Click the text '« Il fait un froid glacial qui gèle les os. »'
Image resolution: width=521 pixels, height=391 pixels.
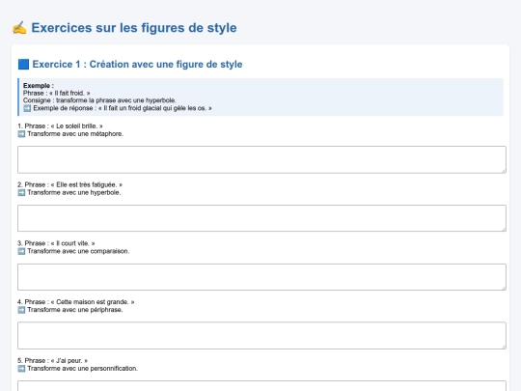[x=155, y=108]
